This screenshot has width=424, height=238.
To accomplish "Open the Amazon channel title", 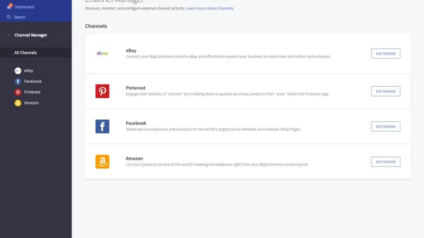I will coord(134,159).
